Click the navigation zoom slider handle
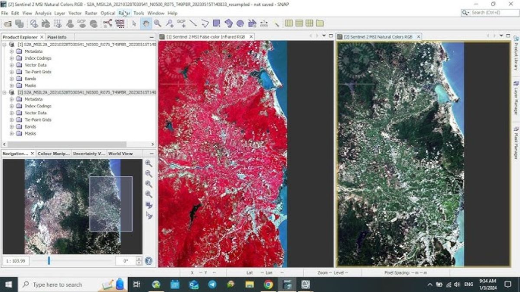520x292 pixels. (49, 261)
